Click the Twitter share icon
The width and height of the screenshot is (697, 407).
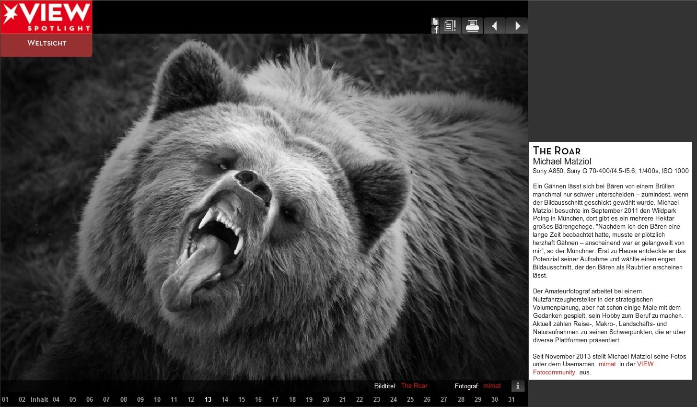pyautogui.click(x=435, y=21)
